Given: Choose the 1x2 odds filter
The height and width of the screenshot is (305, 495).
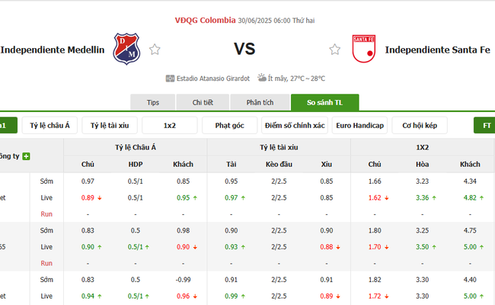Looking at the screenshot, I should pyautogui.click(x=169, y=126).
